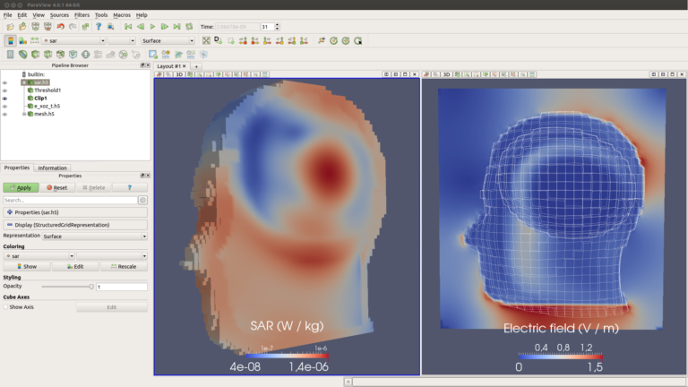
Task: Click the Apply button
Action: click(21, 188)
